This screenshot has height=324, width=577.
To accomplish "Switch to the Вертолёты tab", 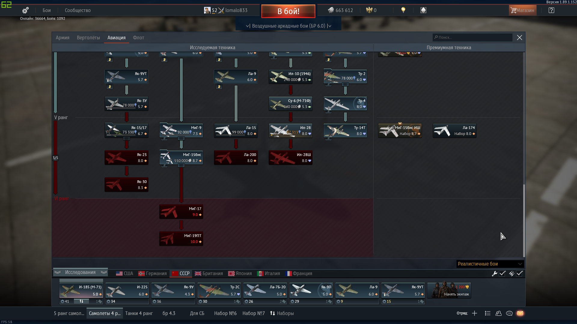I will [88, 37].
